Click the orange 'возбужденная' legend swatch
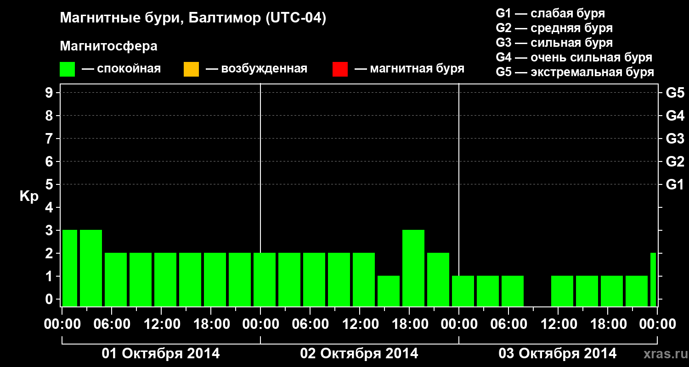Viewport: 689px width, 367px height. (191, 69)
